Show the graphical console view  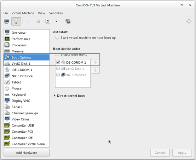[7, 21]
